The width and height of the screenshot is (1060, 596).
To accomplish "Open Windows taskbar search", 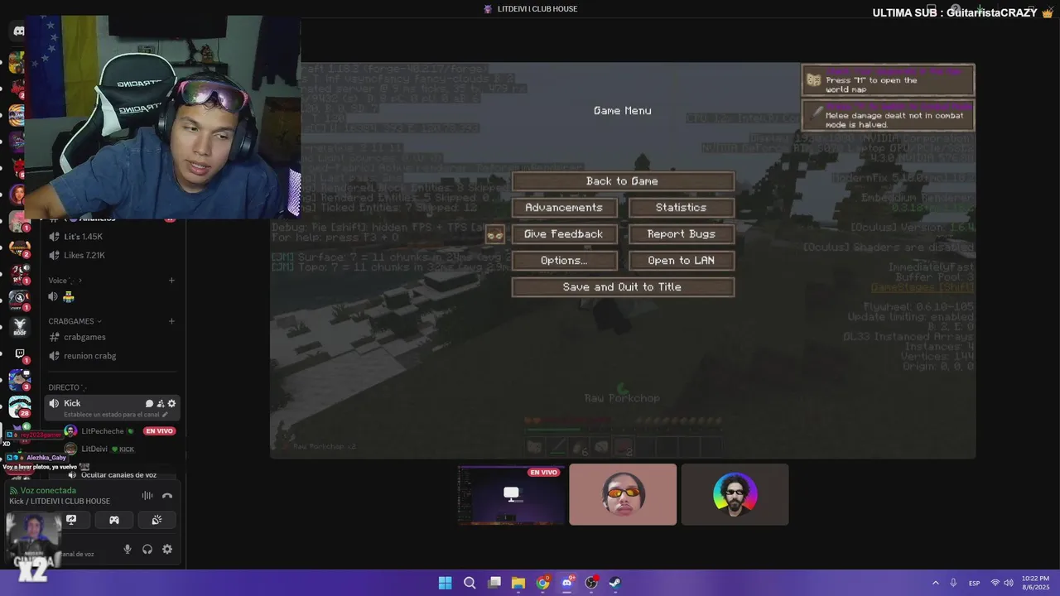I will coord(470,583).
